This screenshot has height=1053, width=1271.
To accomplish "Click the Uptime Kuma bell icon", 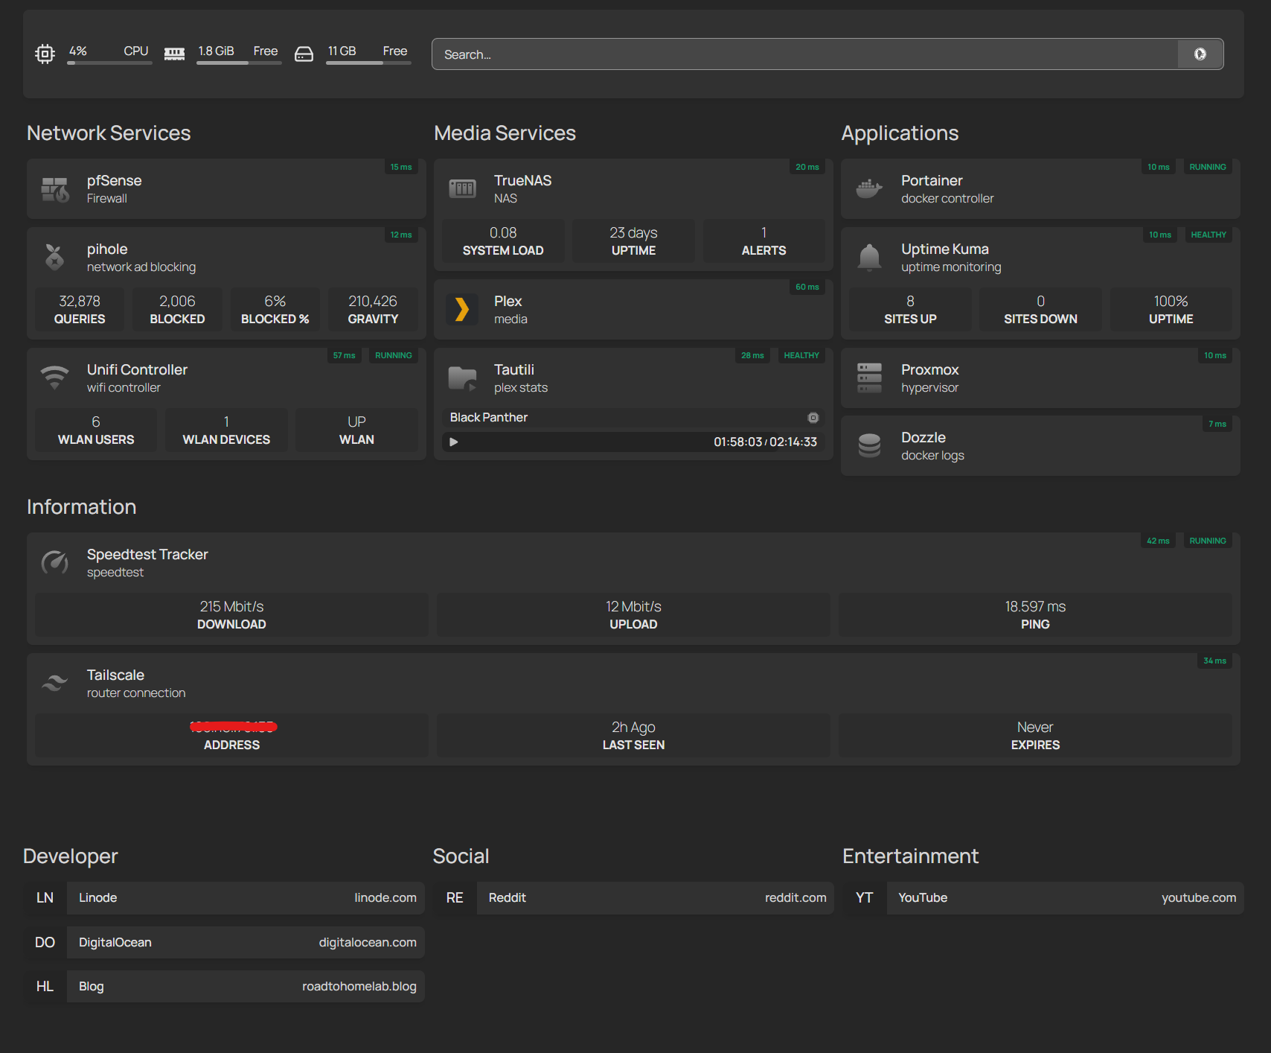I will tap(869, 258).
